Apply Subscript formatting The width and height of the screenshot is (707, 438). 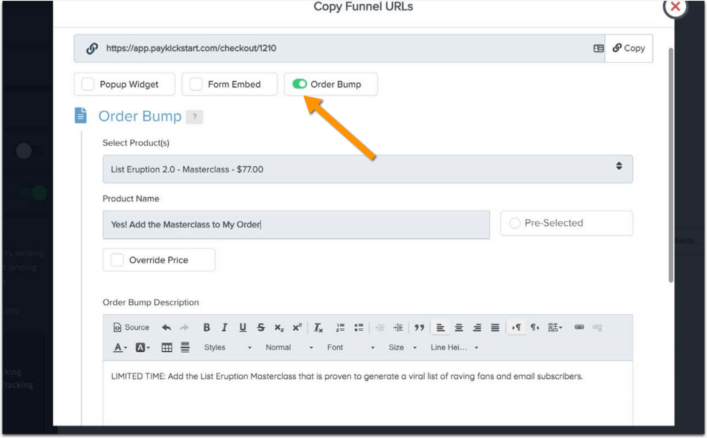279,327
